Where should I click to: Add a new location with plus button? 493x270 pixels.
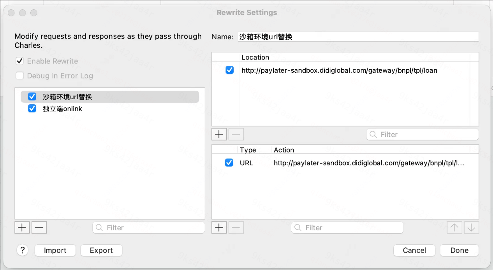click(219, 134)
